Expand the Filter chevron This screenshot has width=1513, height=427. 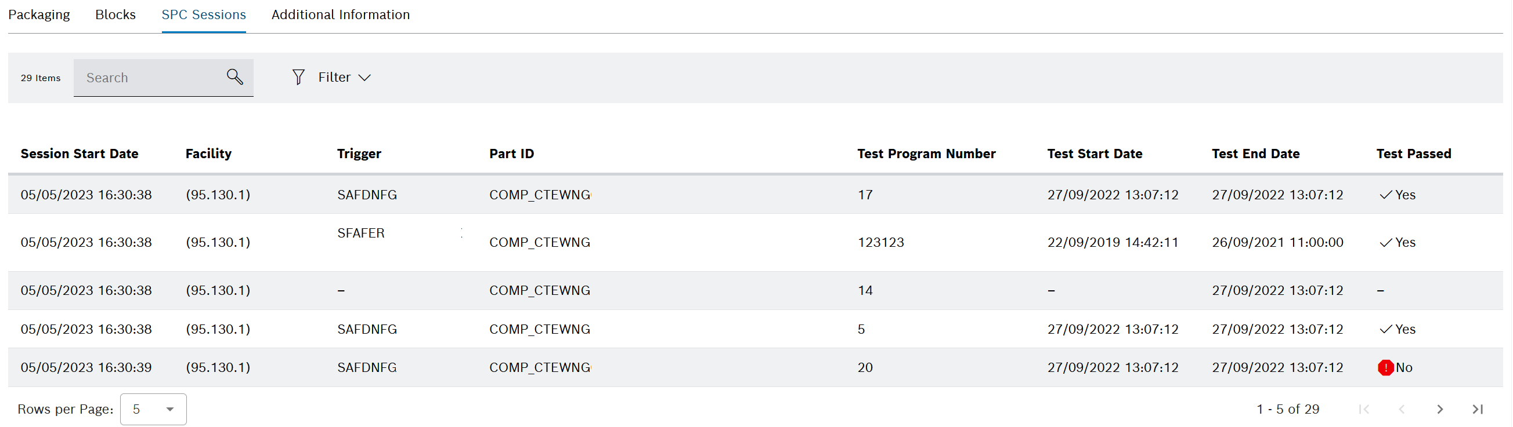tap(364, 78)
